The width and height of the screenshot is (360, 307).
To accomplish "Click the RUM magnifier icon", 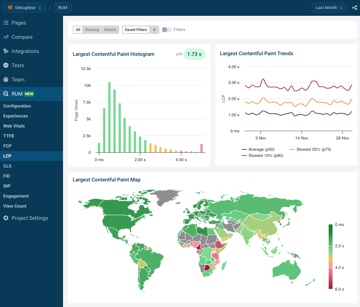I will click(x=6, y=94).
